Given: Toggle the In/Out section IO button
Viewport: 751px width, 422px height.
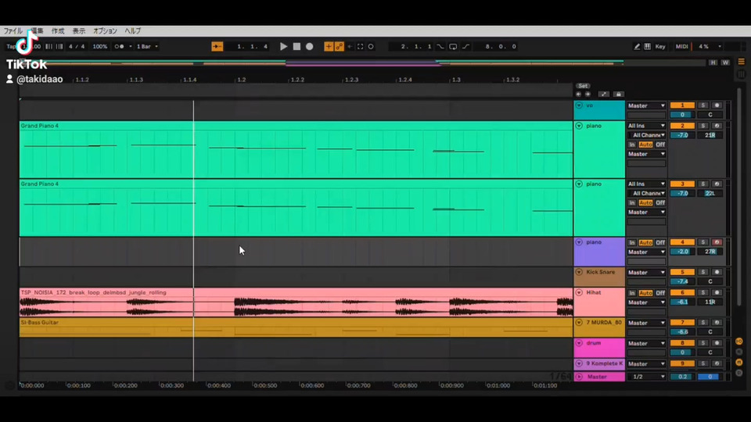Looking at the screenshot, I should point(739,342).
